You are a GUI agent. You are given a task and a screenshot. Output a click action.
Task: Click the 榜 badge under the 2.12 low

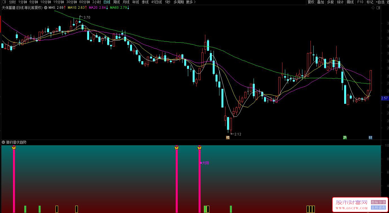coord(228,138)
